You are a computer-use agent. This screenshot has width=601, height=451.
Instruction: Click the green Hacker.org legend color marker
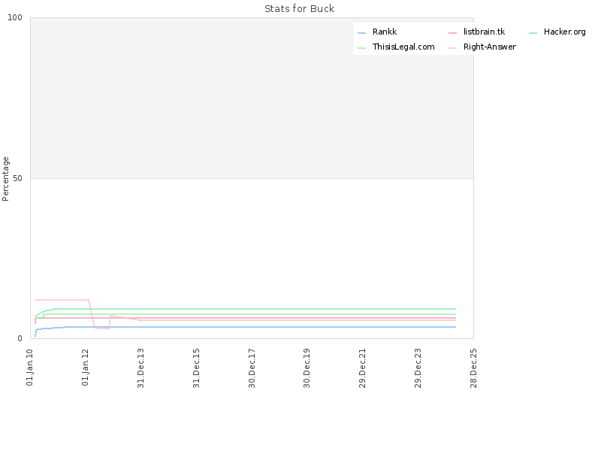tap(533, 33)
